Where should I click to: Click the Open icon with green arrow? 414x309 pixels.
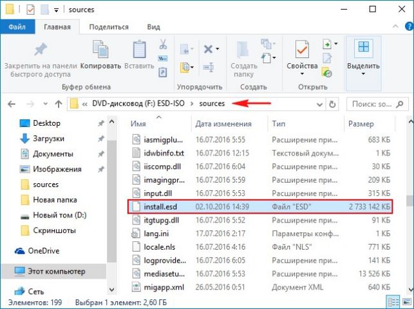pyautogui.click(x=327, y=44)
